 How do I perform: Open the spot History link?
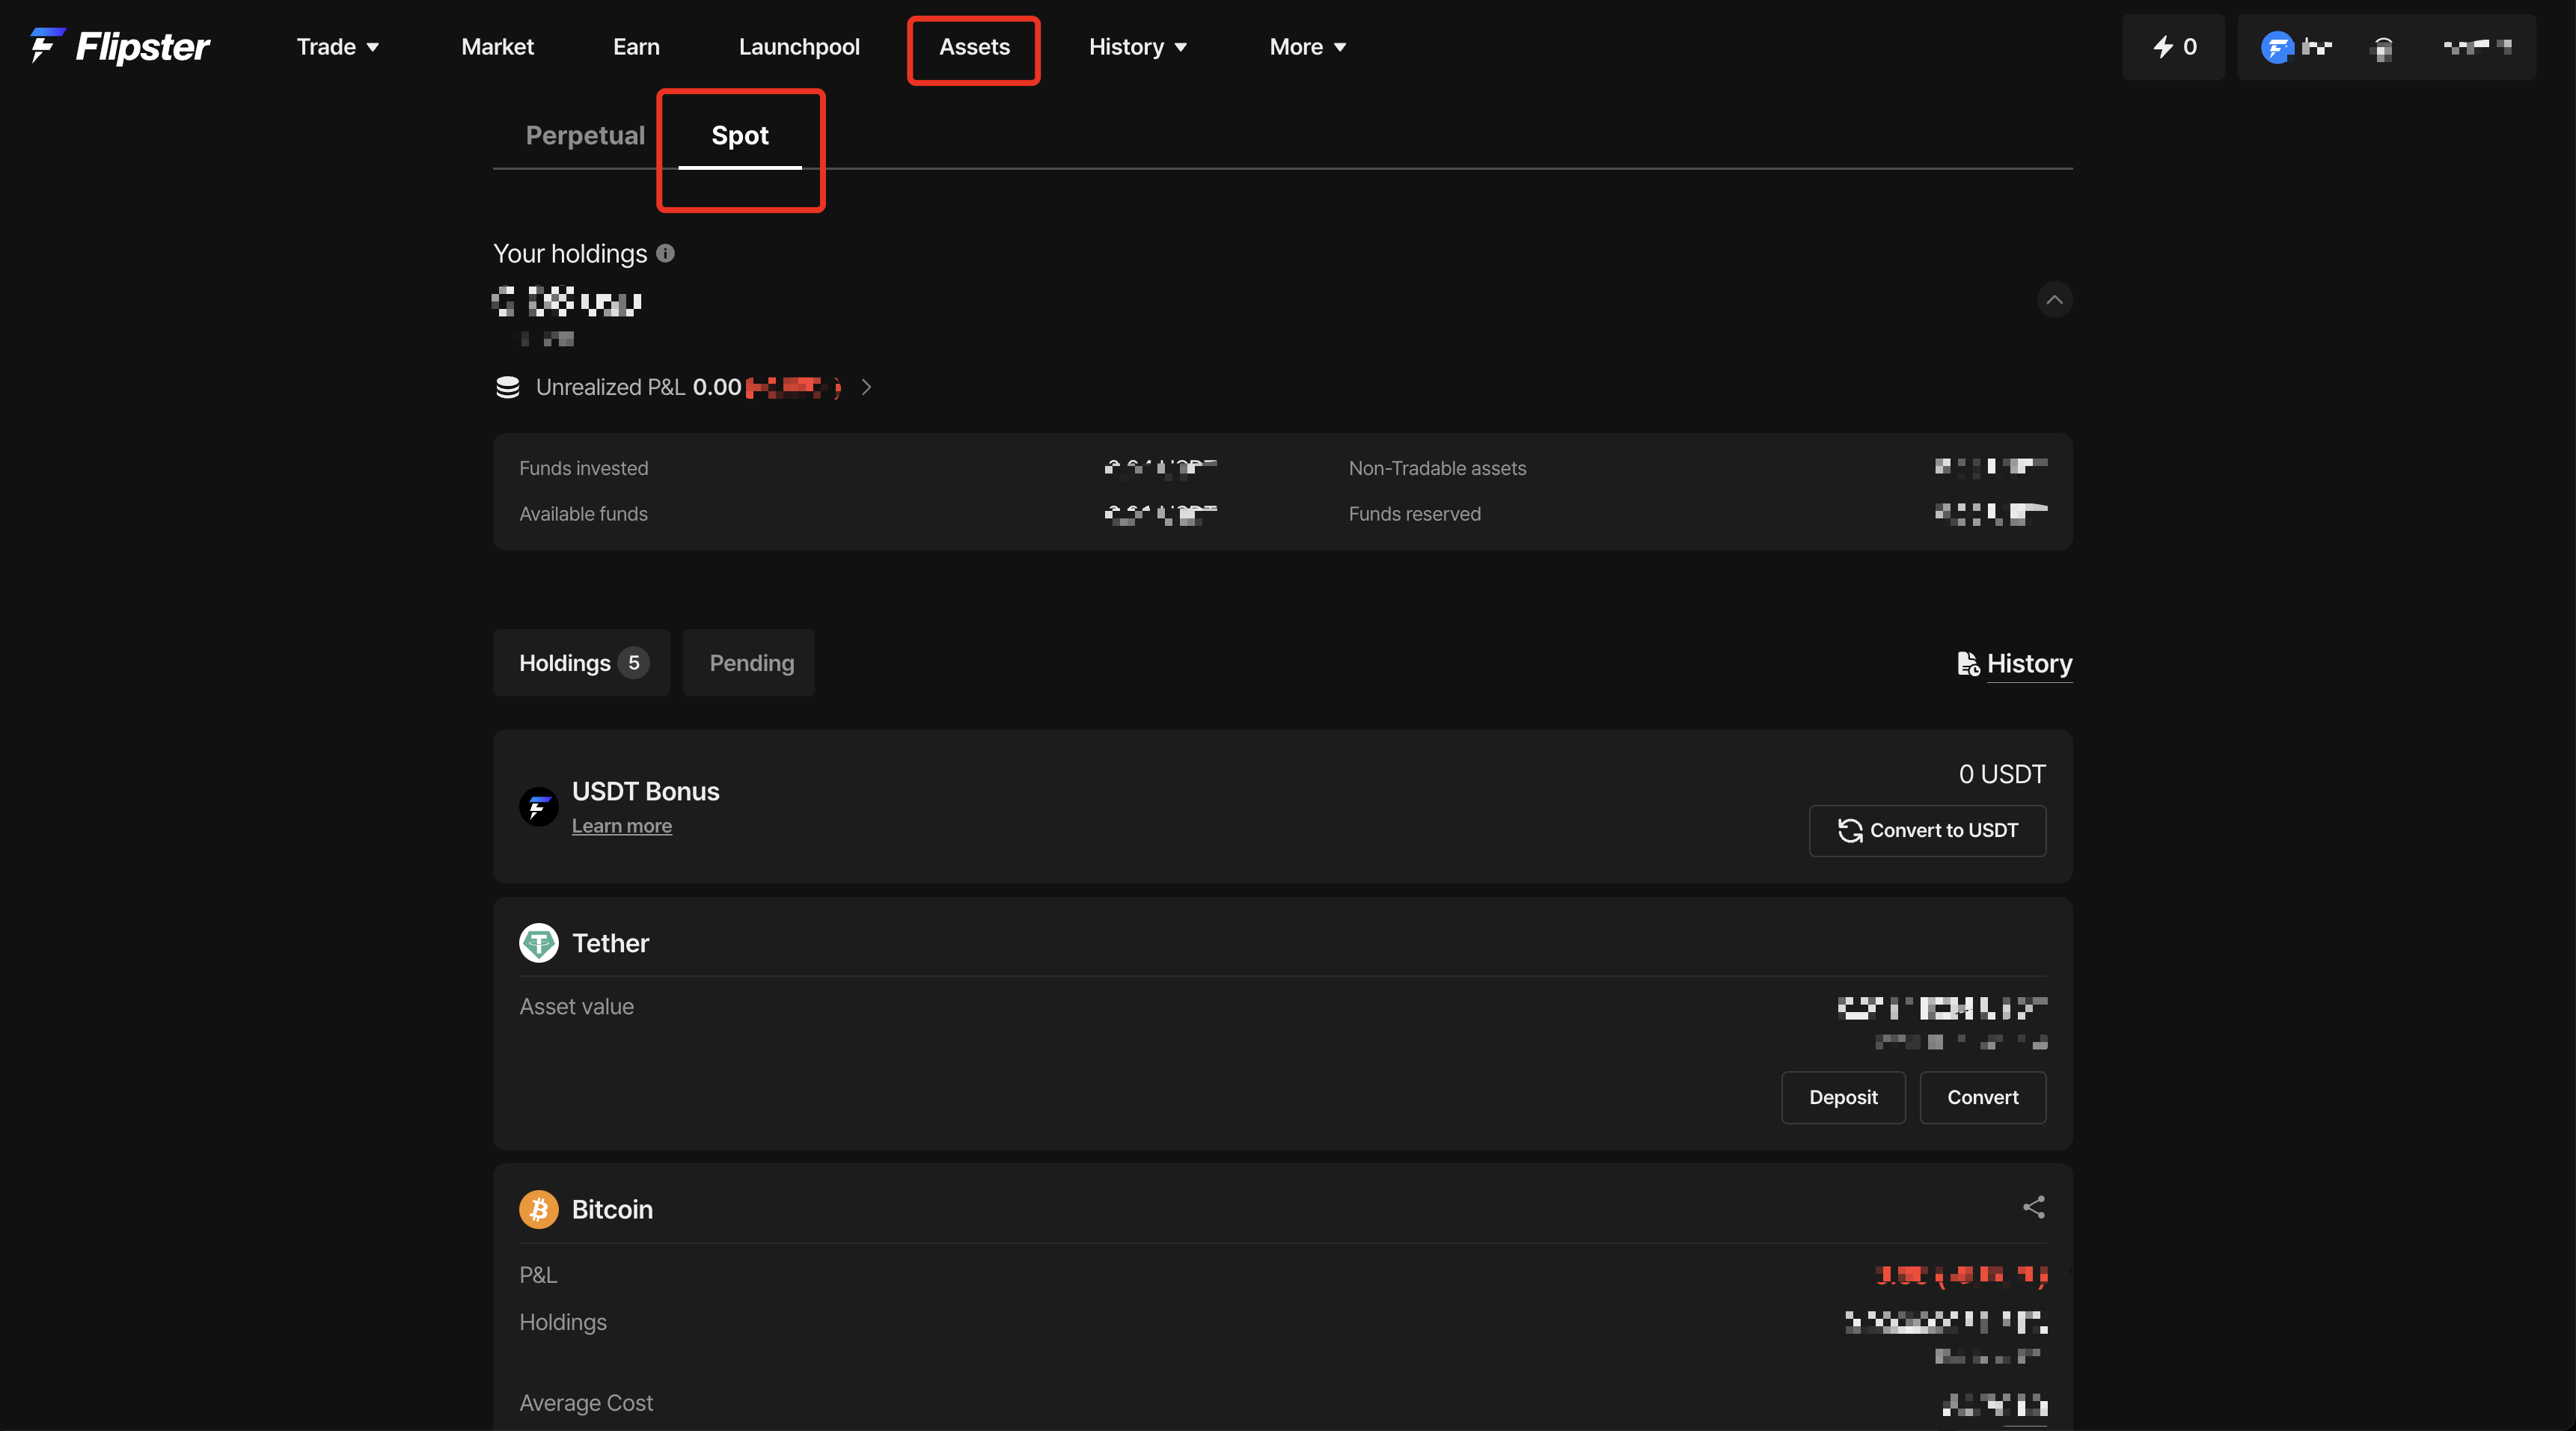point(2029,664)
